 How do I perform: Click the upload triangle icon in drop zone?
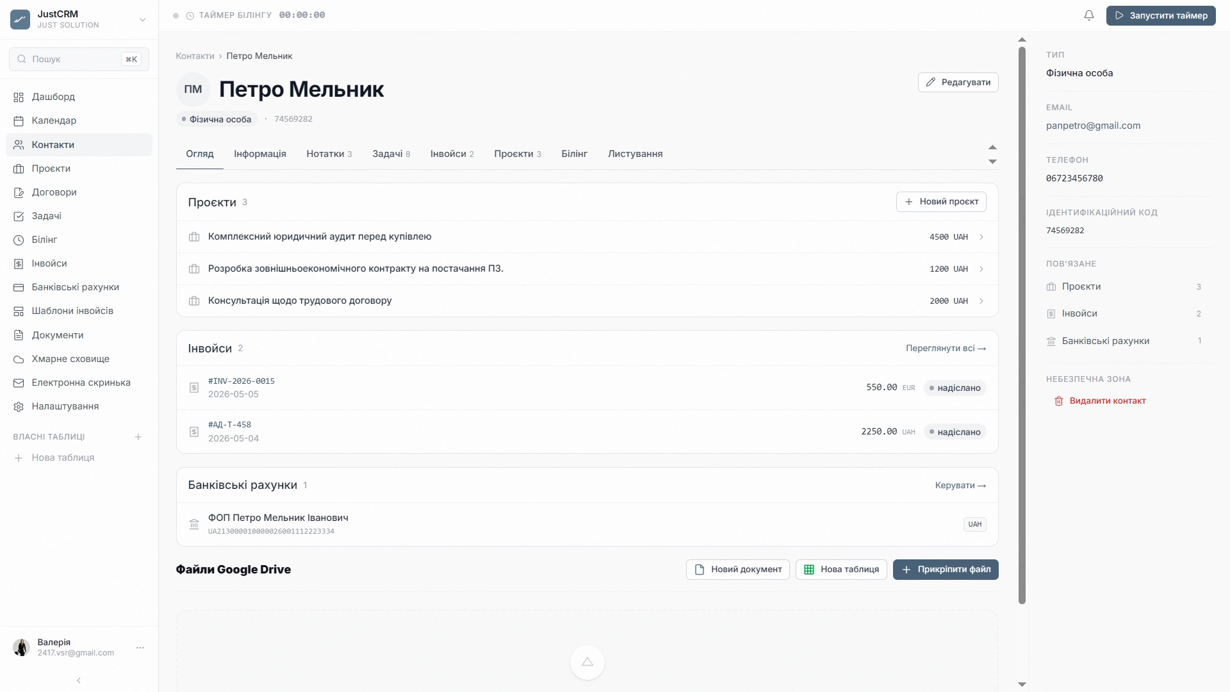pyautogui.click(x=587, y=663)
